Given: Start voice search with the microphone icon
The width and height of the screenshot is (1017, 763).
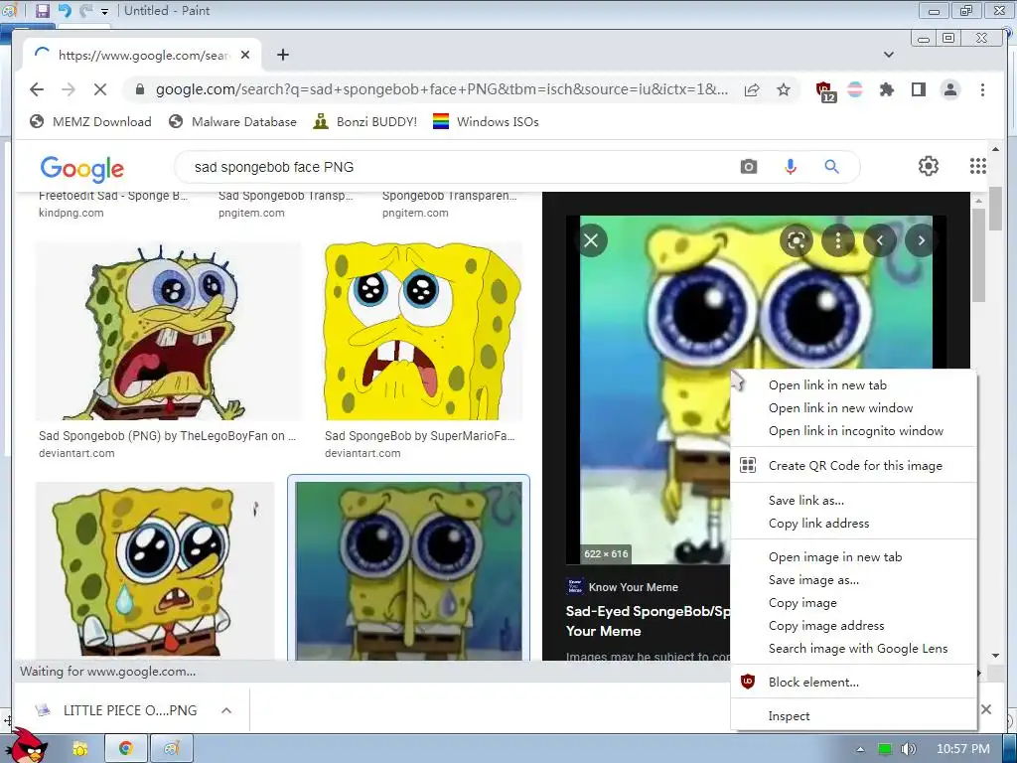Looking at the screenshot, I should tap(790, 167).
